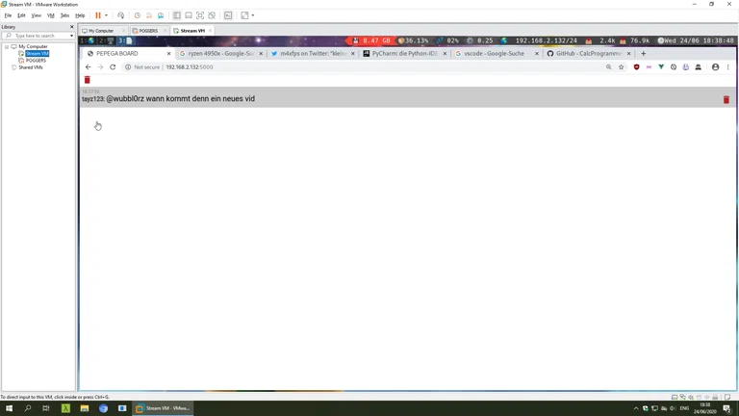Select POGGERS in the library tree
The width and height of the screenshot is (739, 416).
pyautogui.click(x=36, y=61)
